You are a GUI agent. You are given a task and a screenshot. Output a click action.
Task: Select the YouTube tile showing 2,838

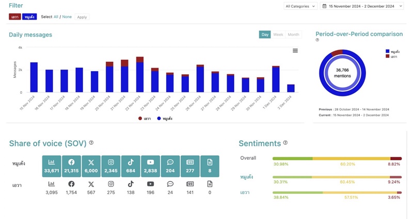150,166
